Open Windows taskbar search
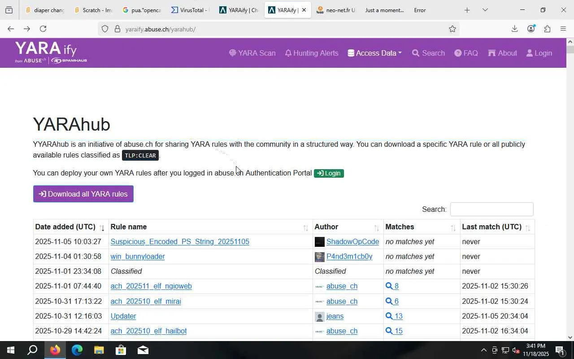 click(32, 350)
